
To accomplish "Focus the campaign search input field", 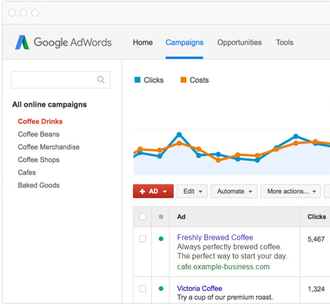I will click(x=61, y=80).
